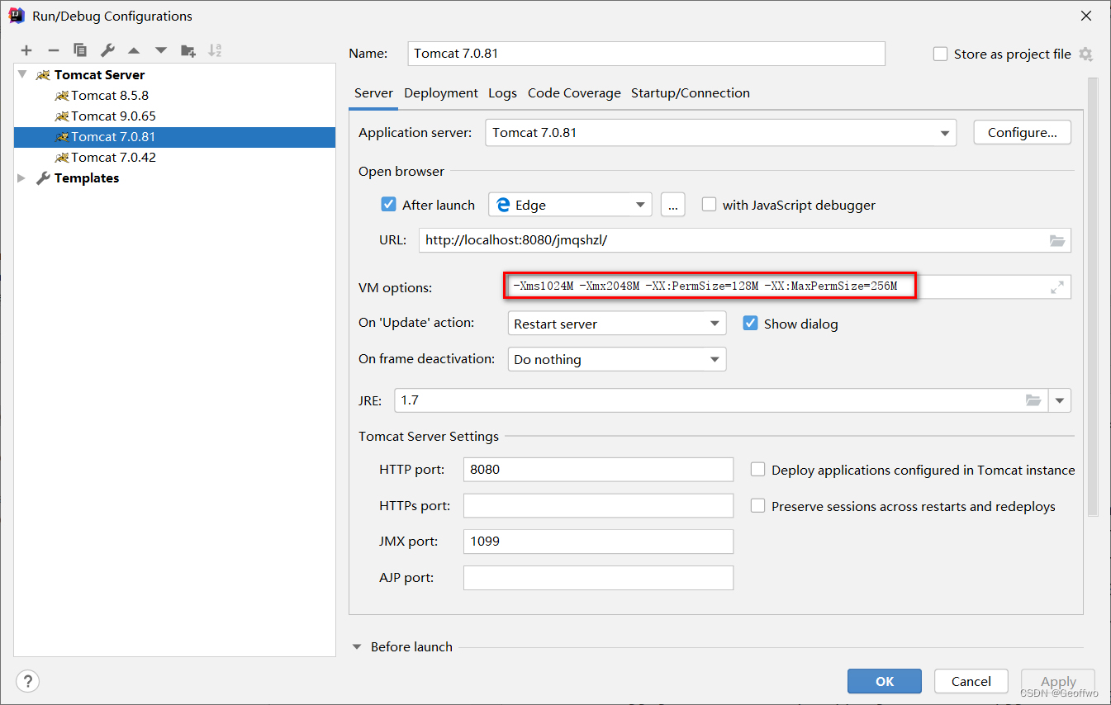Toggle Store as project file checkbox
The image size is (1111, 705).
tap(940, 54)
